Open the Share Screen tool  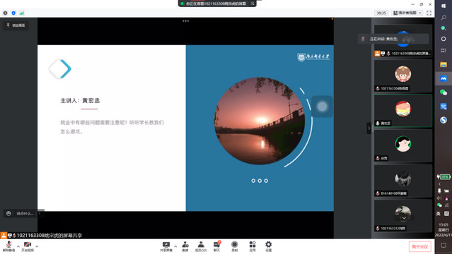166,246
